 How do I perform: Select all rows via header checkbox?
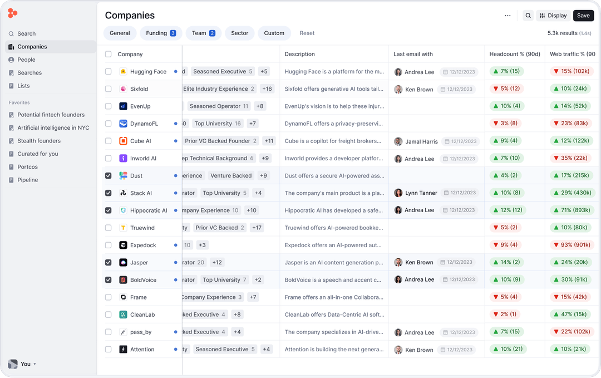tap(108, 54)
